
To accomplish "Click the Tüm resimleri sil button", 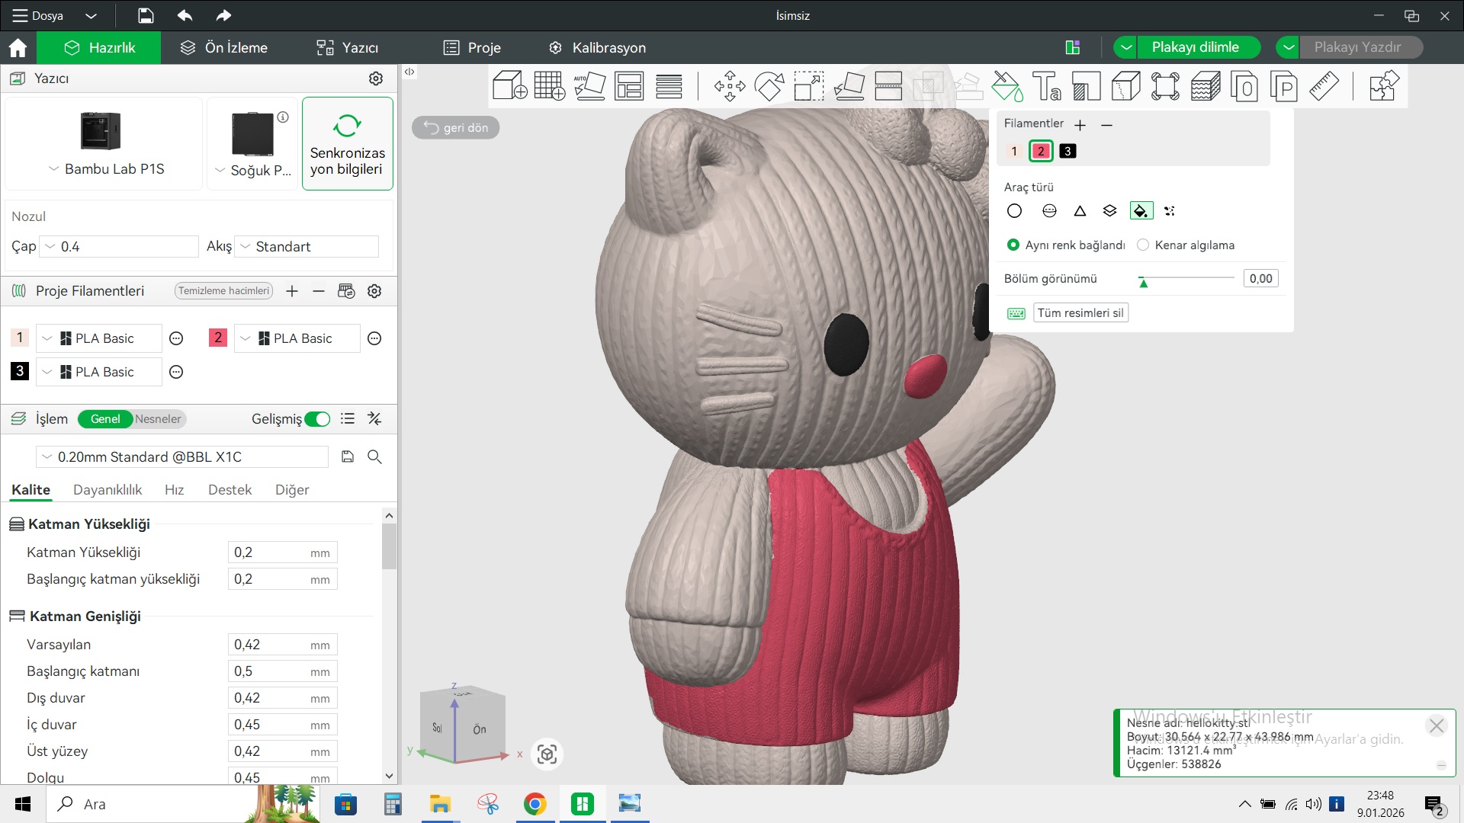I will click(x=1080, y=313).
